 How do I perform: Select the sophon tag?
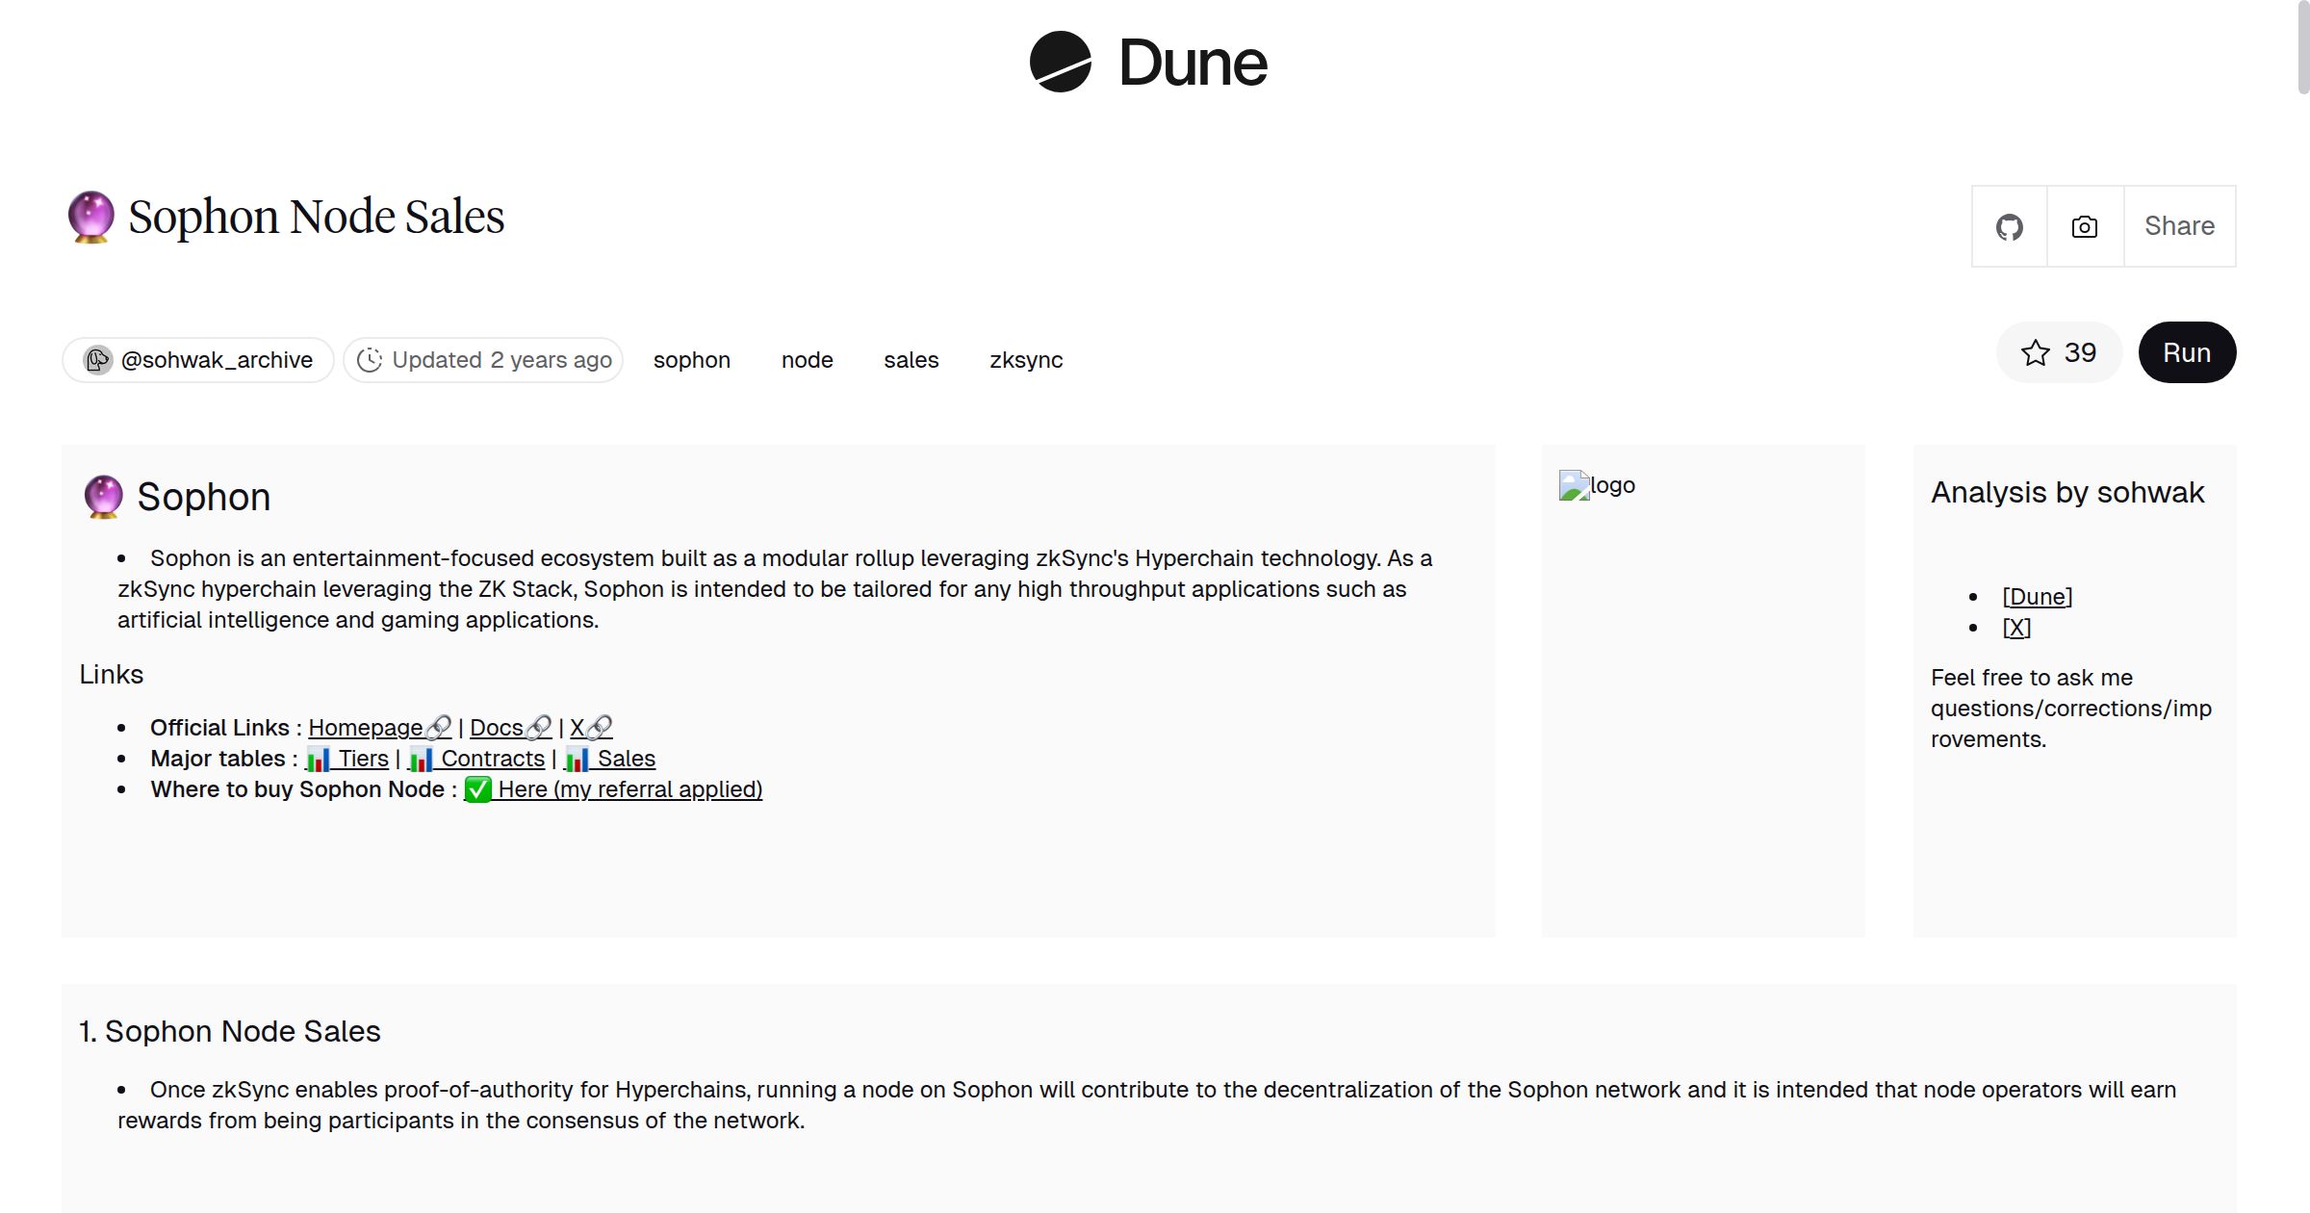click(691, 360)
